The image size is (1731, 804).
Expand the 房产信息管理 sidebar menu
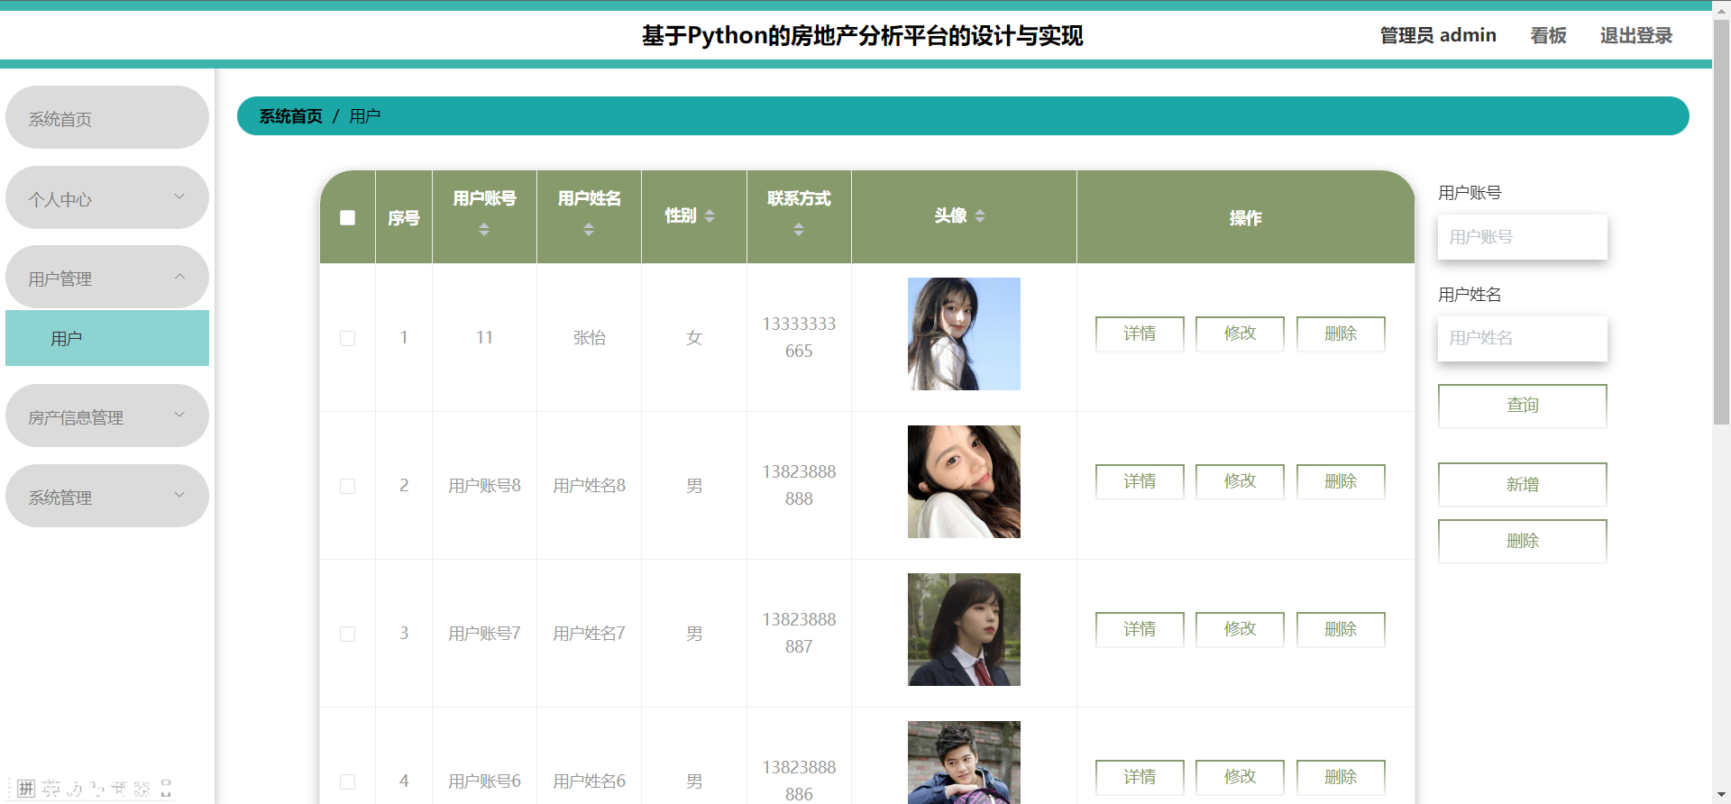tap(107, 416)
